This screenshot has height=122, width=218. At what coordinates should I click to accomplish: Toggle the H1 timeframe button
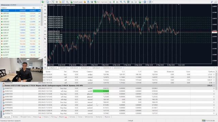[45, 20]
